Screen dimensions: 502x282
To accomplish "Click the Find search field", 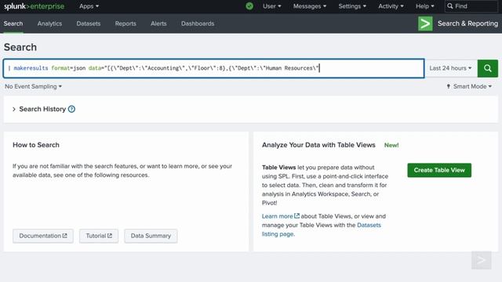I will 471,6.
